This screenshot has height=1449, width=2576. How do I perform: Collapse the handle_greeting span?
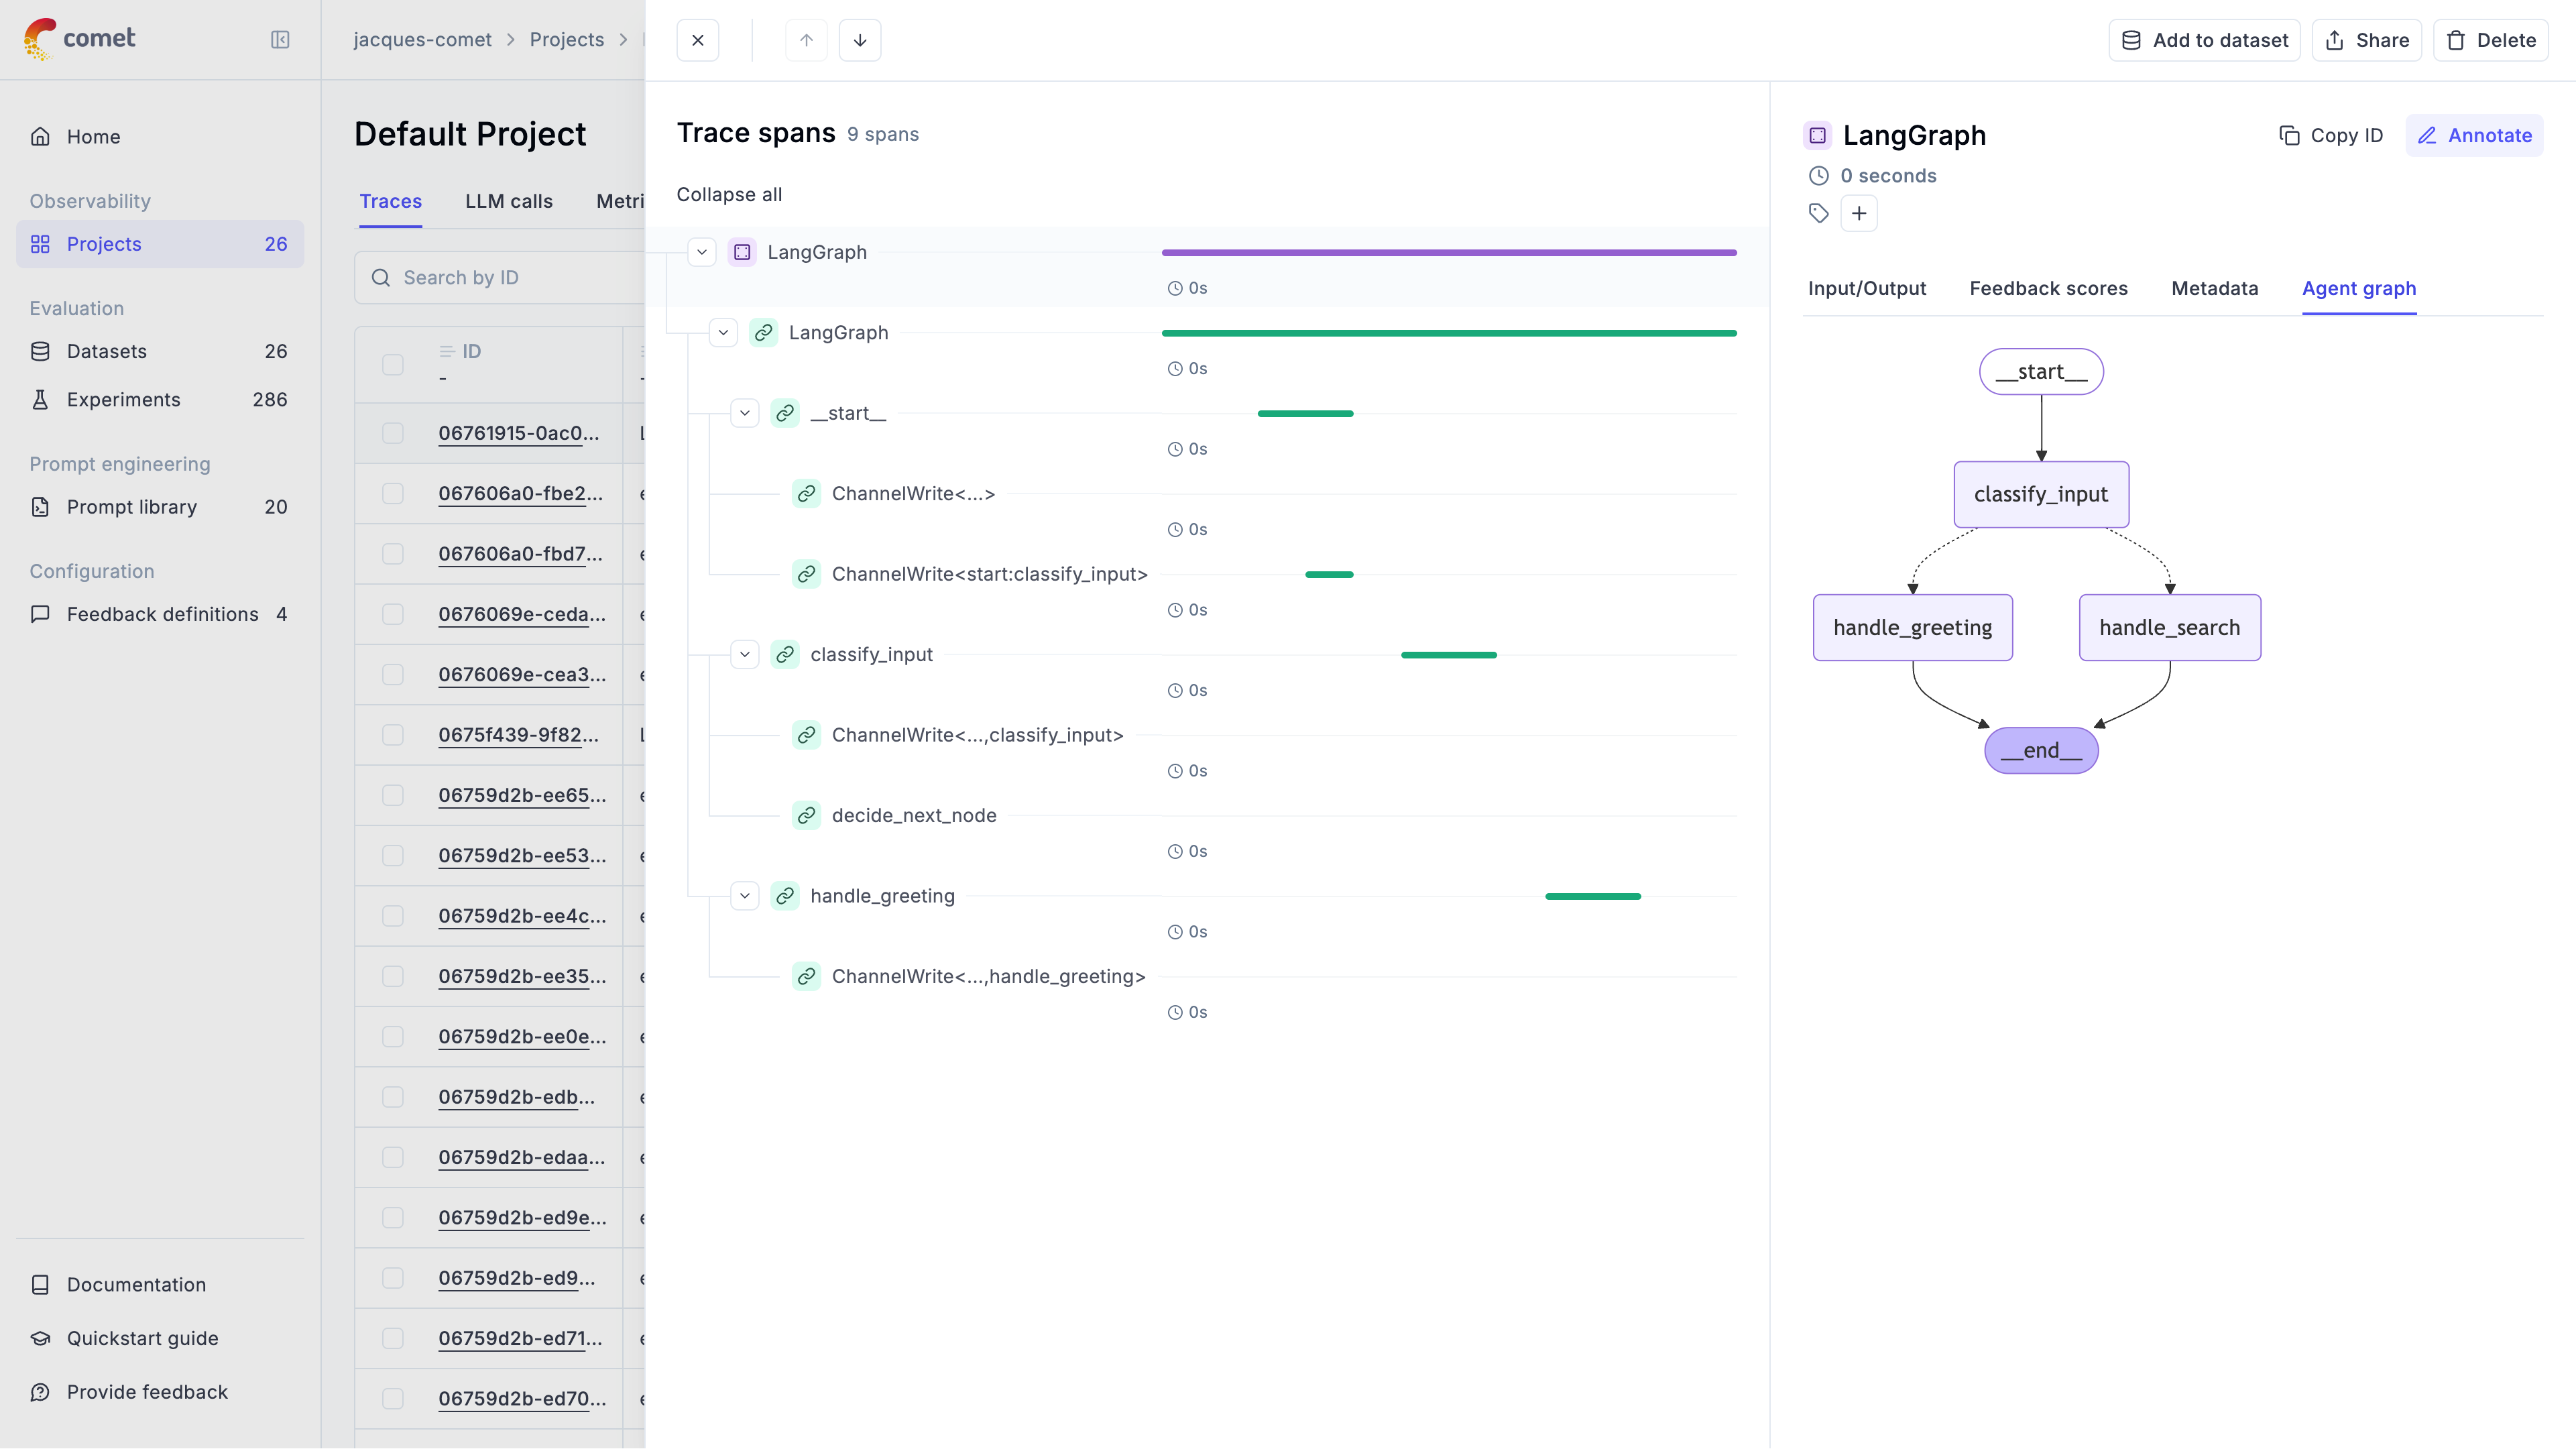click(745, 896)
